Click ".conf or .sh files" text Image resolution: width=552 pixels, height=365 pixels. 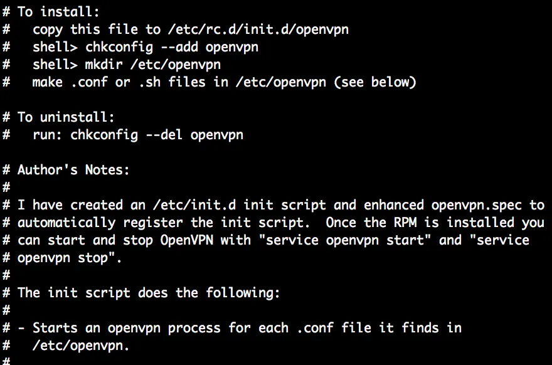coord(137,82)
